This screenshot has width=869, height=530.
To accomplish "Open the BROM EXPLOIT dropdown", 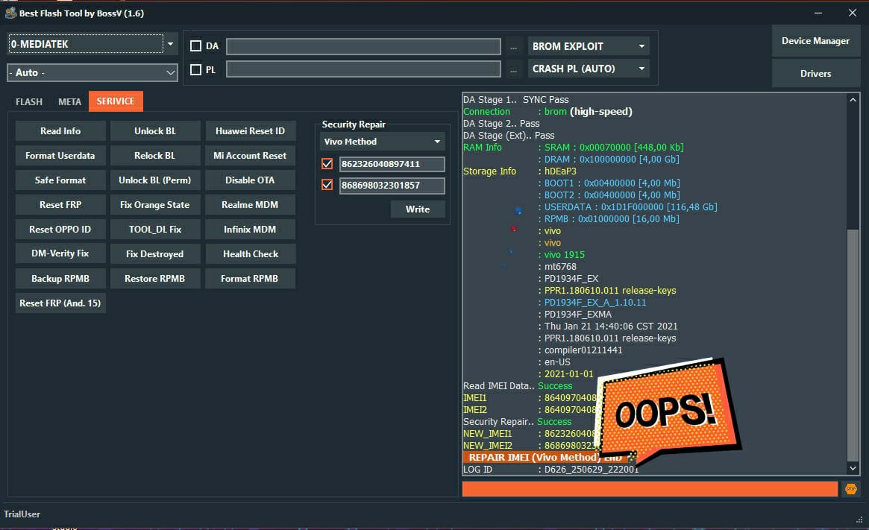I will (x=589, y=46).
